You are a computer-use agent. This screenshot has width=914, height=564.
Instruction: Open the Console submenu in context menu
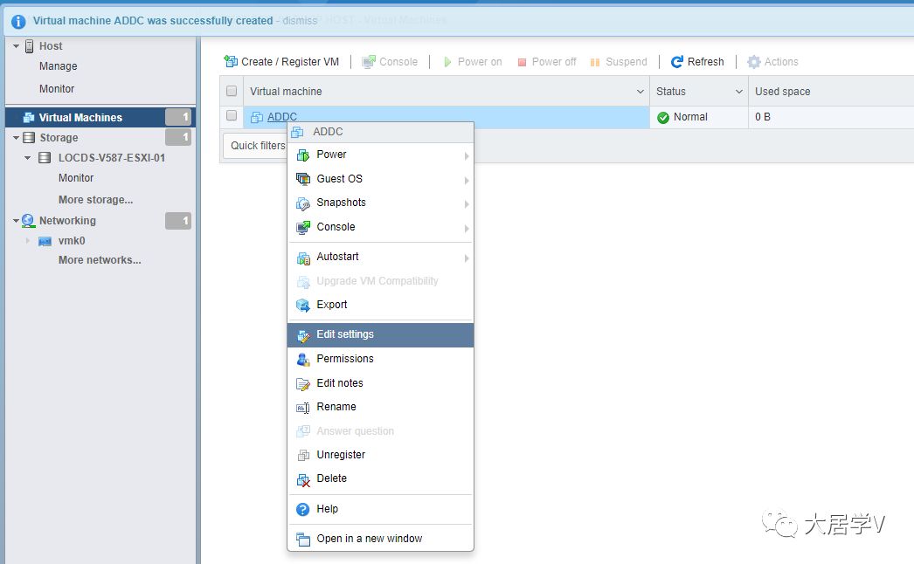click(380, 227)
